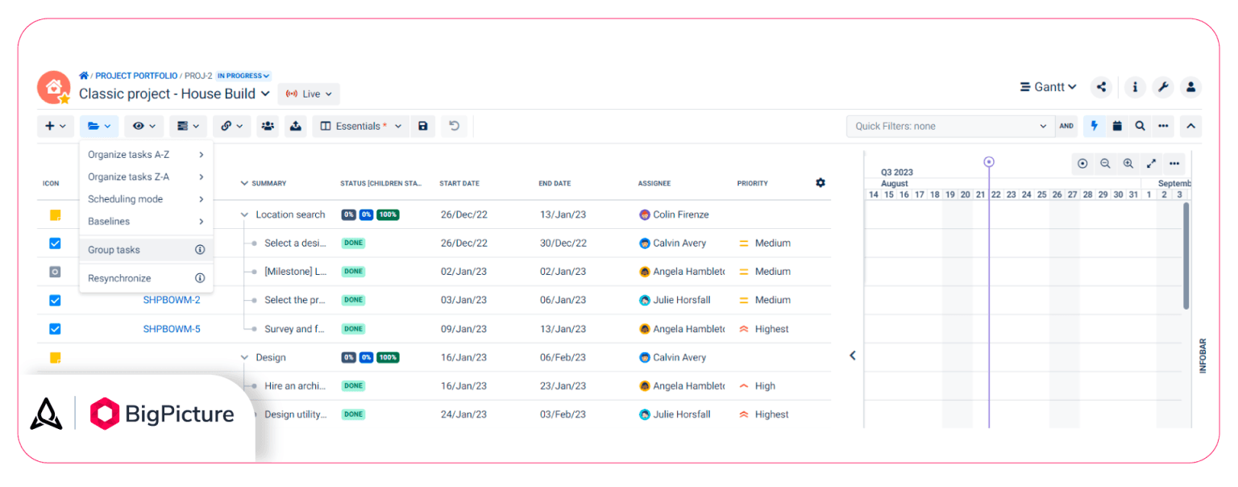Open the filter bar three-dots menu

click(1163, 126)
